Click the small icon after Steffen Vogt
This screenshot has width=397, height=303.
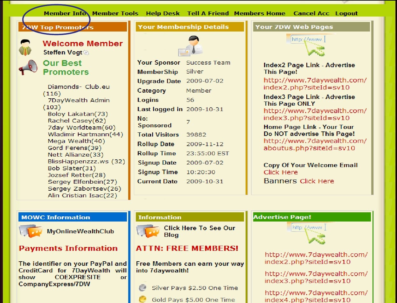(87, 53)
